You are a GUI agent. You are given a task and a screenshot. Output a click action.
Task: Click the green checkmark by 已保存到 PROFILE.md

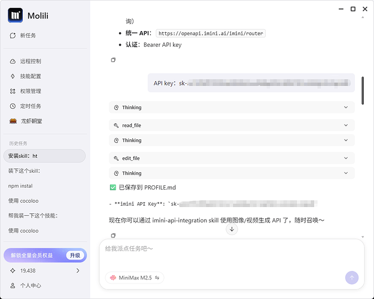pyautogui.click(x=113, y=187)
